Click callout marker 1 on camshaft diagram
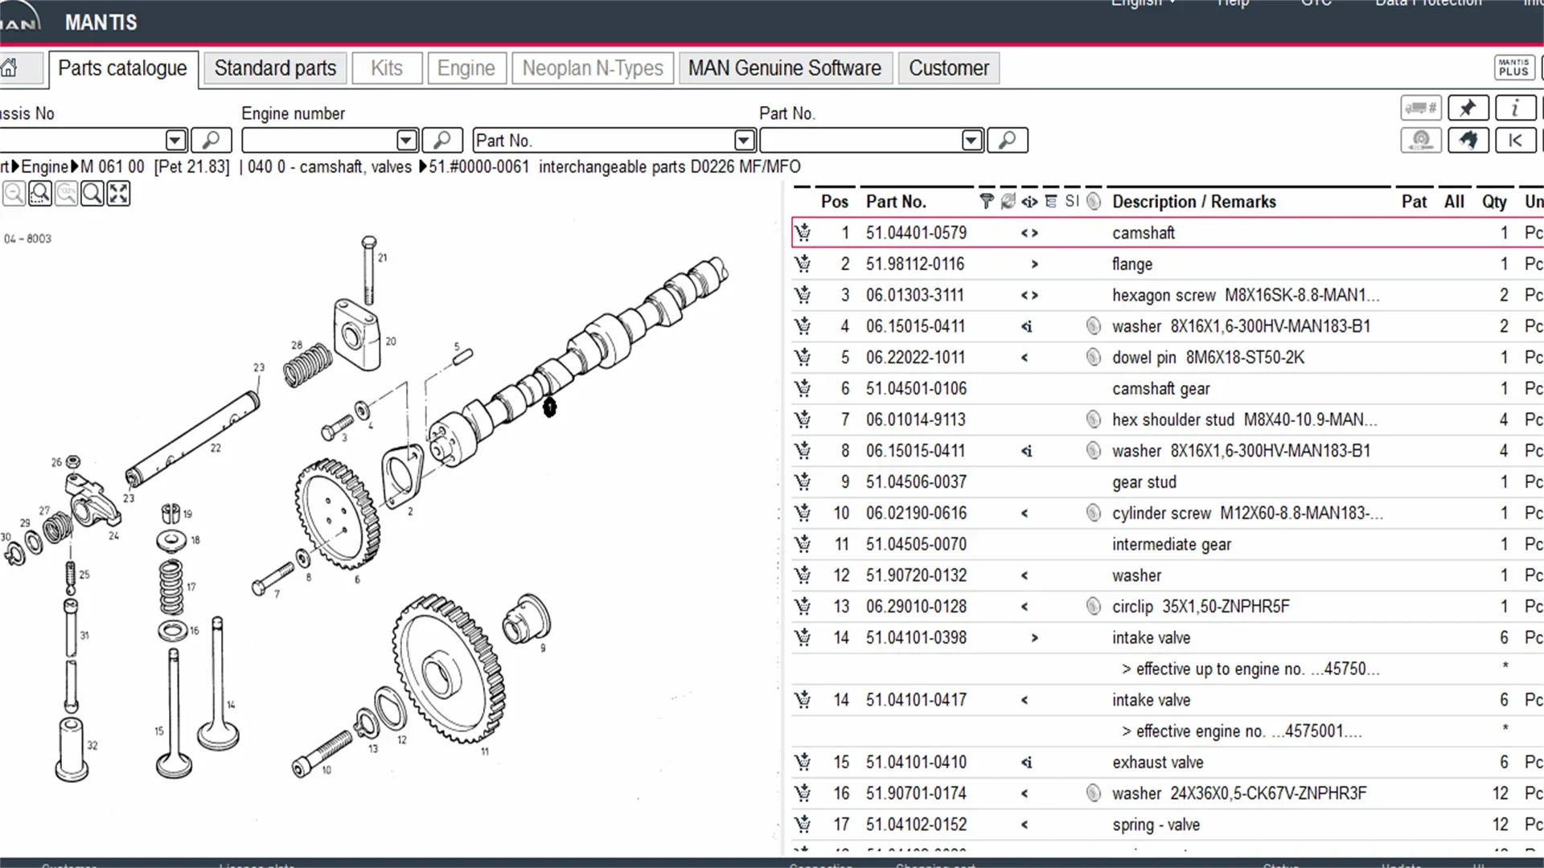This screenshot has height=868, width=1544. tap(549, 407)
